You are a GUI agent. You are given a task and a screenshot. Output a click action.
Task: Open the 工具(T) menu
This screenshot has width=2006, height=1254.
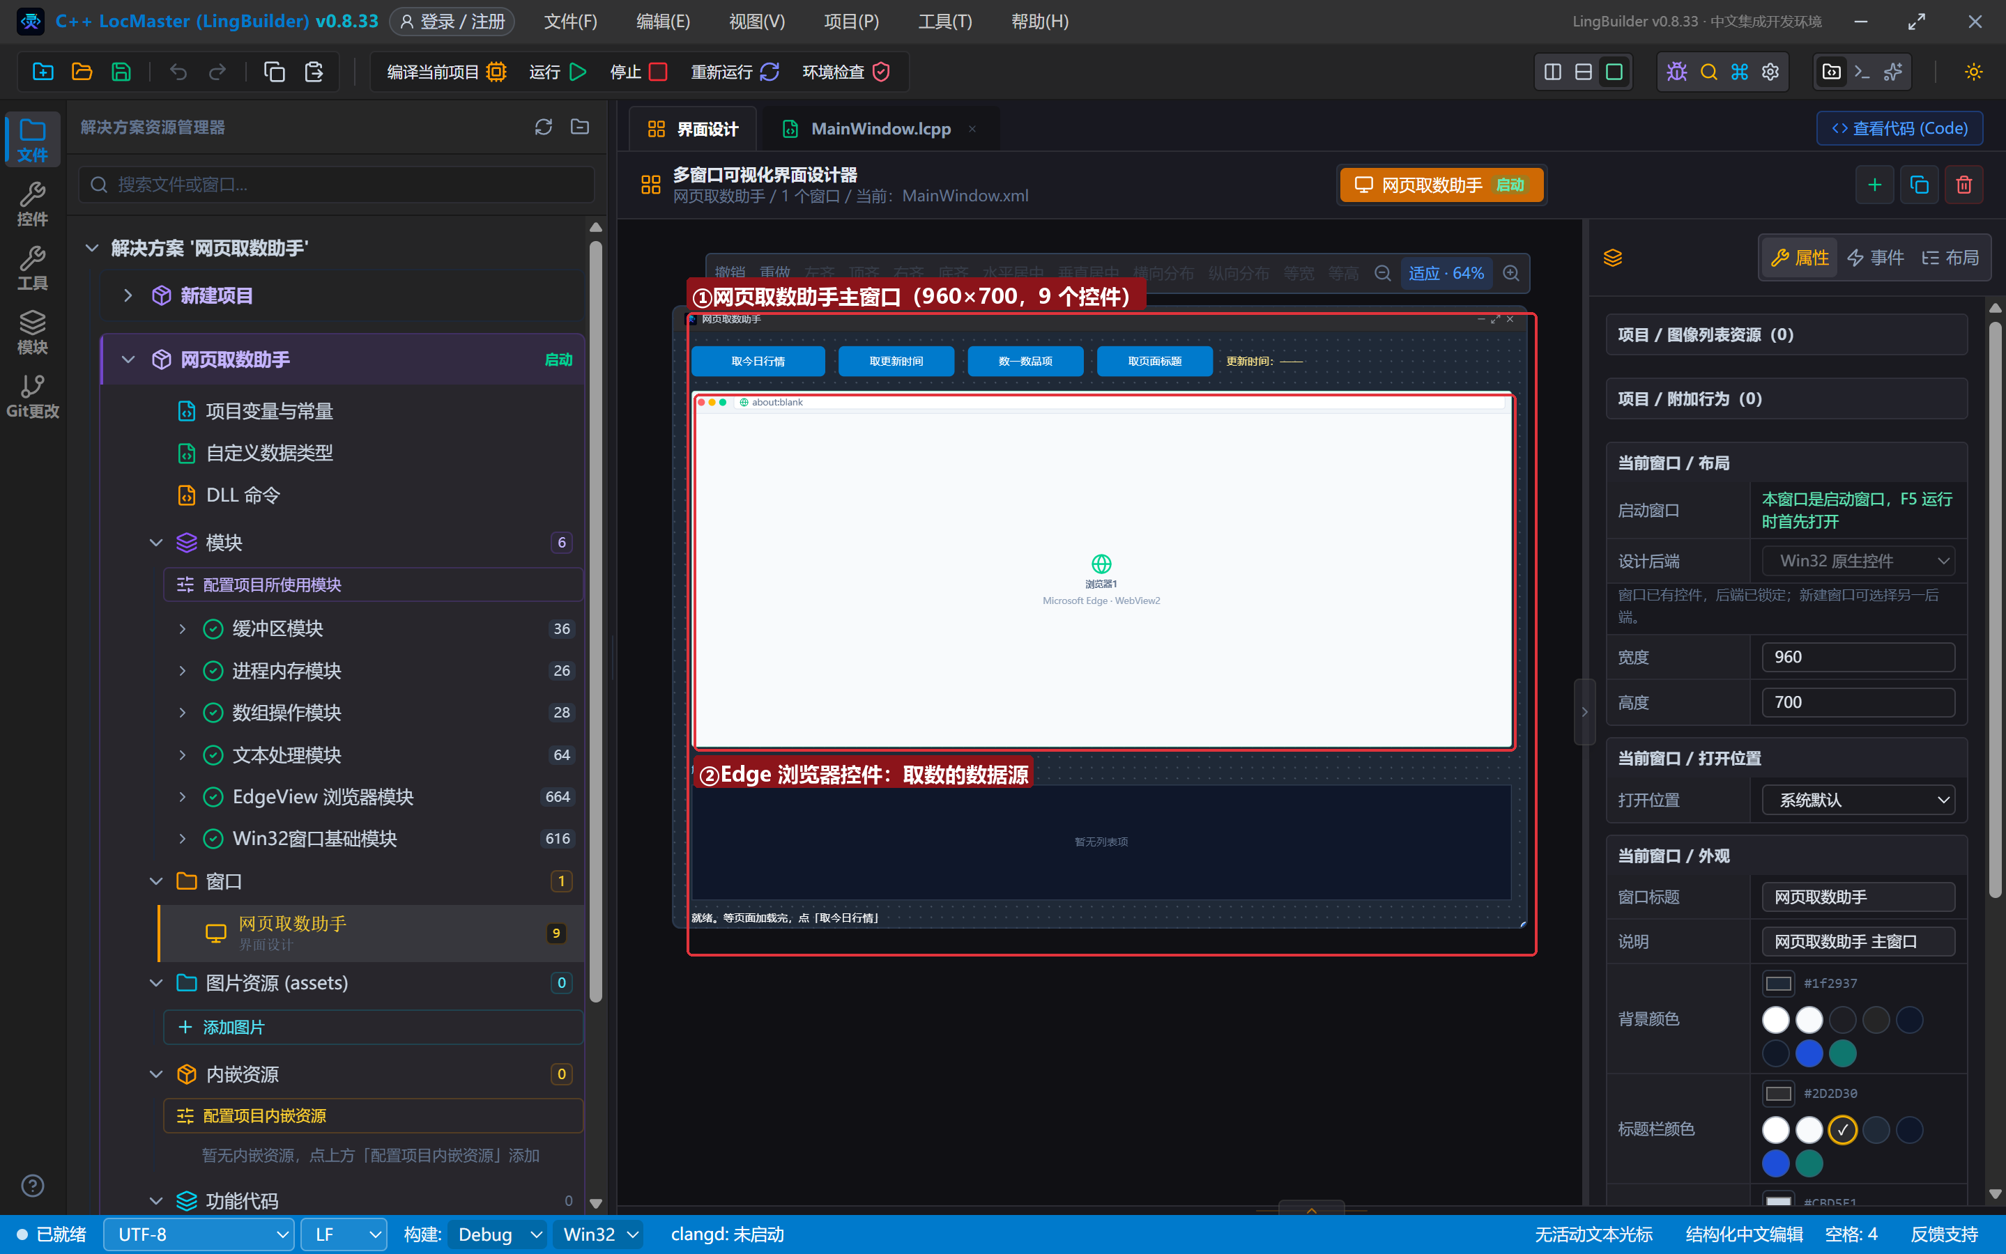click(944, 22)
